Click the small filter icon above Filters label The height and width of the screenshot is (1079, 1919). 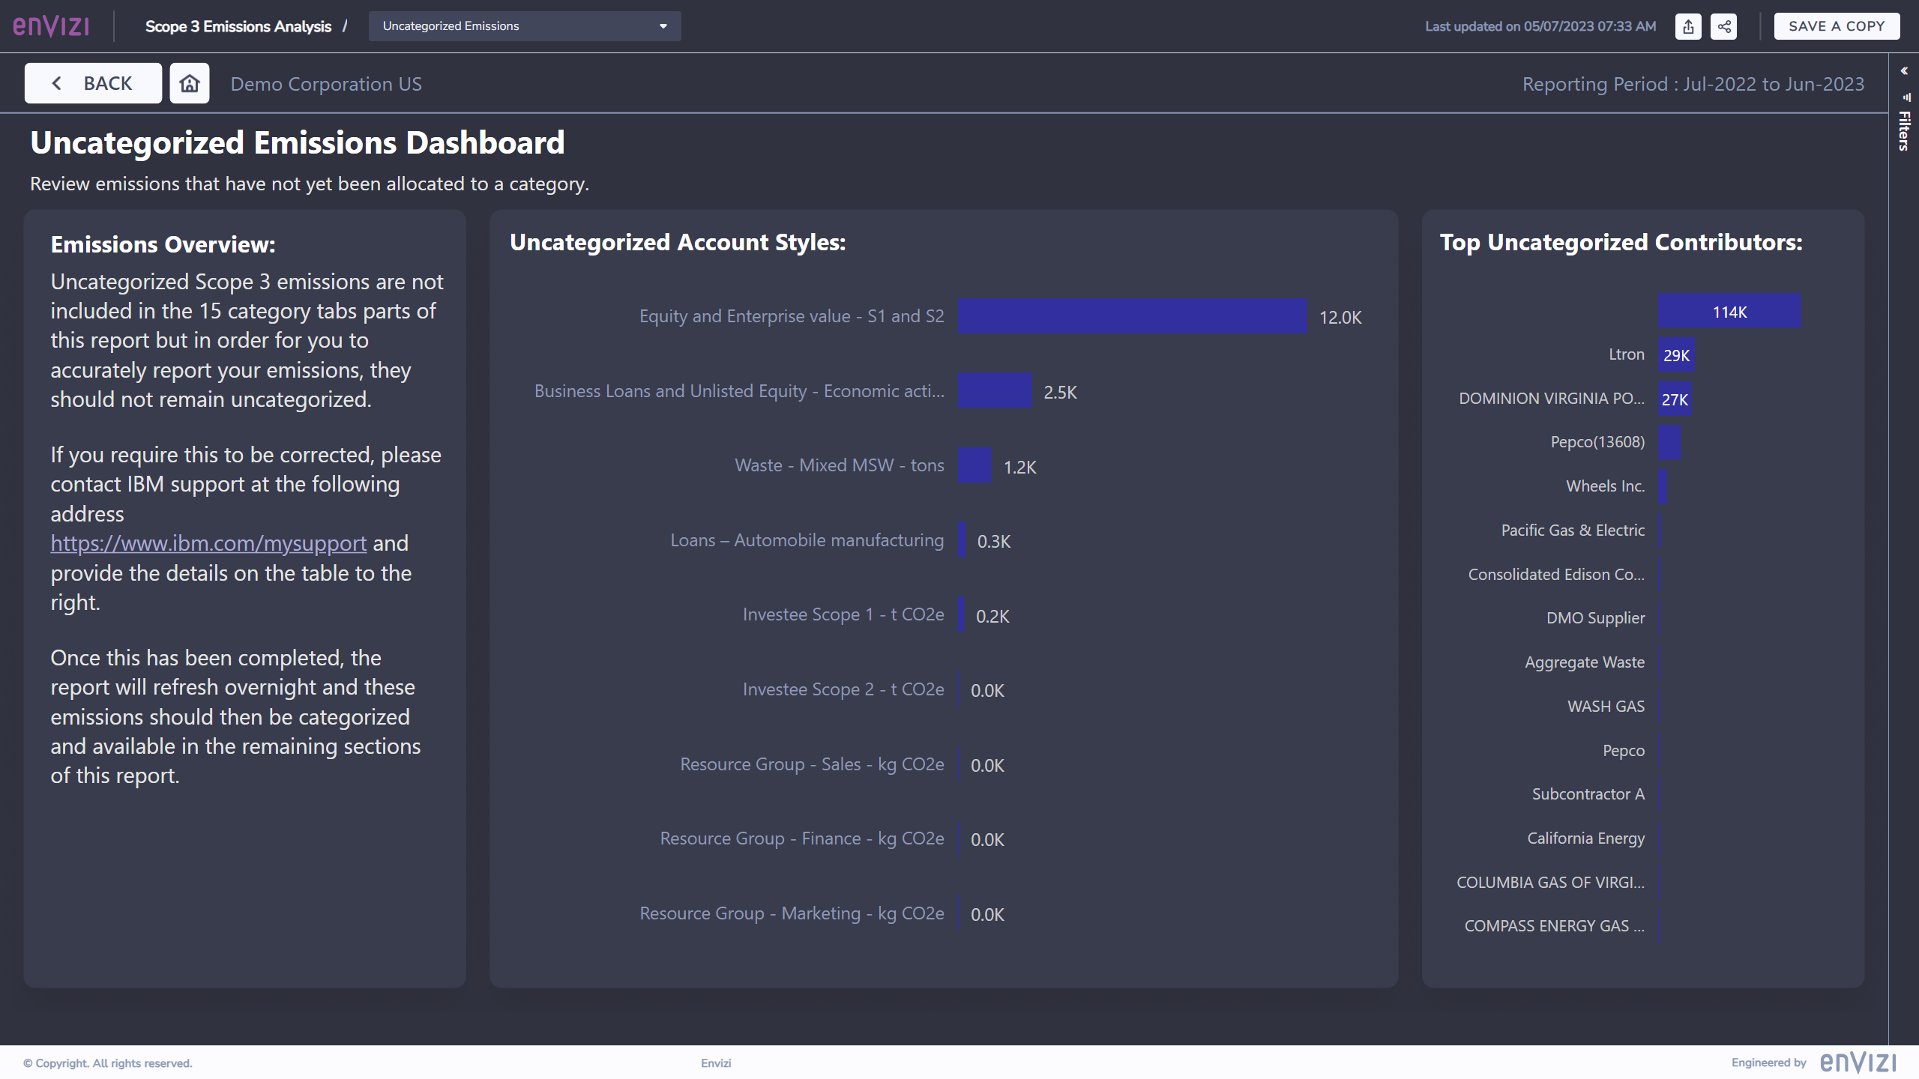(x=1906, y=97)
